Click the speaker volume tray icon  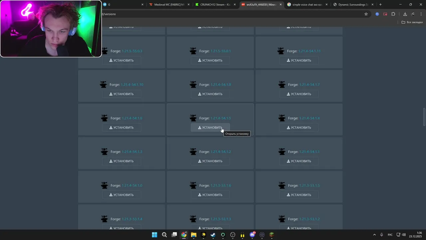[x=404, y=235]
